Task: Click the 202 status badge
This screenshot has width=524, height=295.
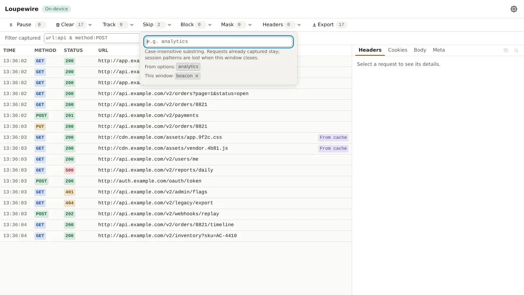Action: point(70,214)
